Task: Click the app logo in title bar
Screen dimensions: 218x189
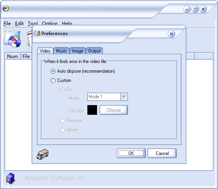Action: pyautogui.click(x=6, y=9)
